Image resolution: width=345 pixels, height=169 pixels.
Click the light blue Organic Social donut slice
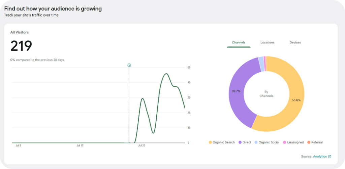(x=261, y=59)
